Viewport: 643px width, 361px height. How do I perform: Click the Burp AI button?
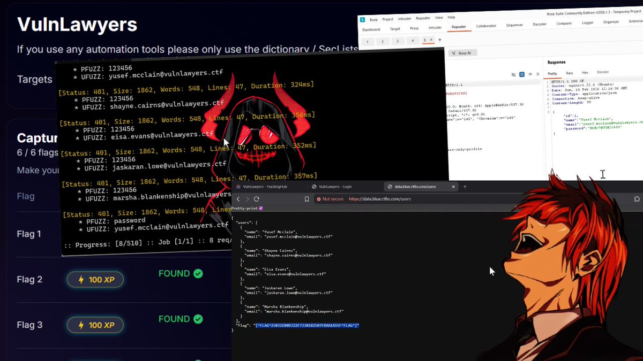coord(461,53)
